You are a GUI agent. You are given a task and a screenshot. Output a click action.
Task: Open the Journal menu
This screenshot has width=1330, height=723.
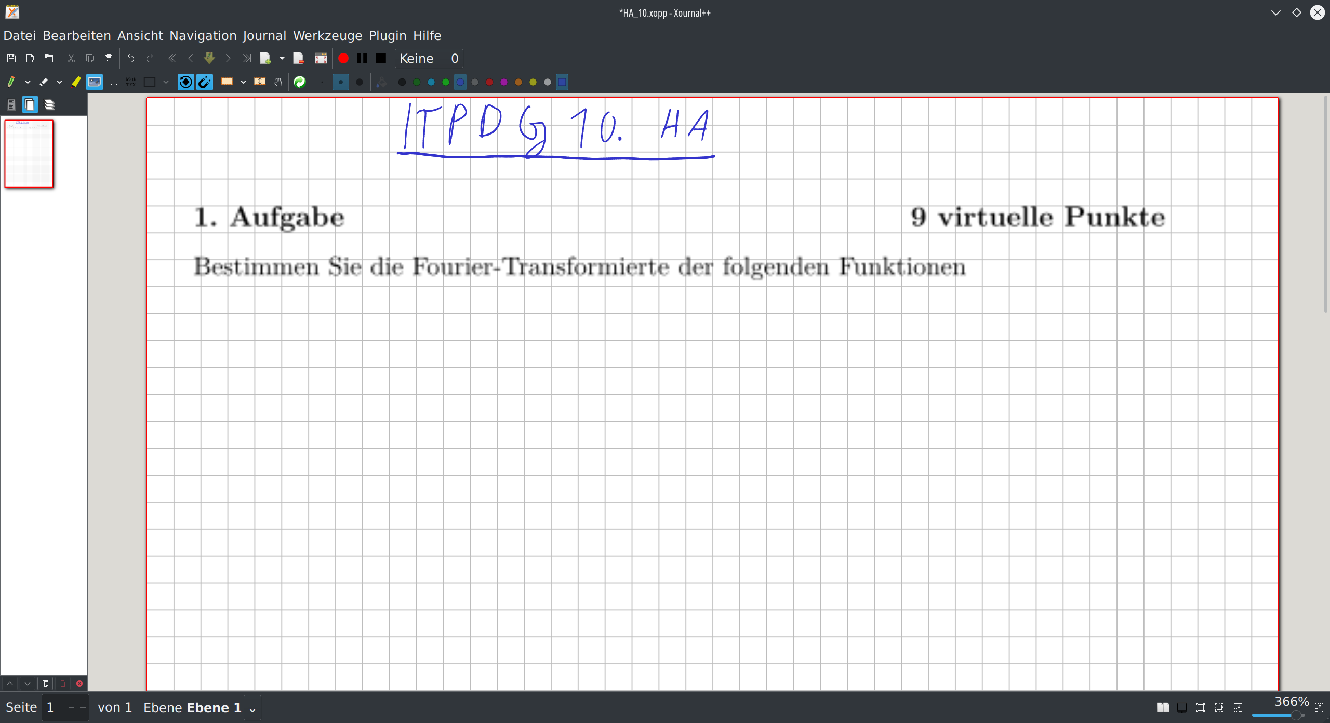coord(264,35)
